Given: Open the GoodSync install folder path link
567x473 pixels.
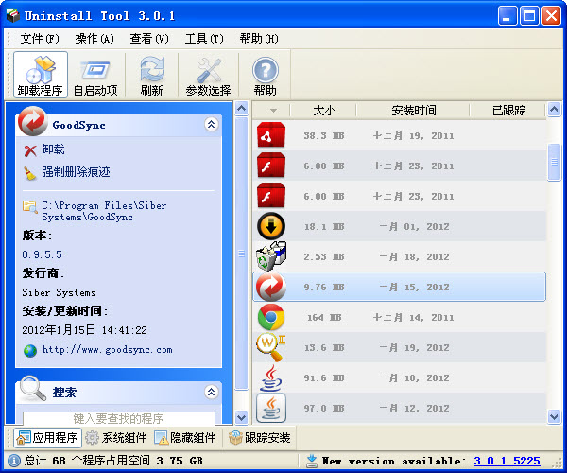Looking at the screenshot, I should (104, 211).
